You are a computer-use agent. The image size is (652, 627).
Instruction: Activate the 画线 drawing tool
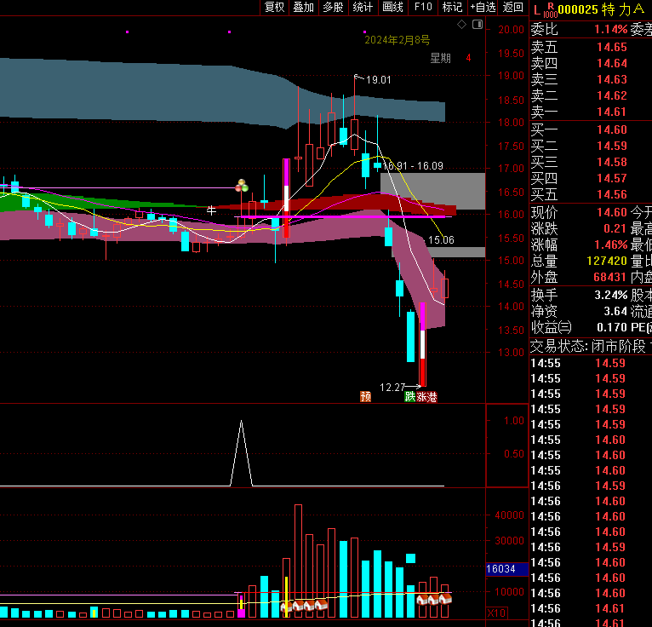(393, 7)
